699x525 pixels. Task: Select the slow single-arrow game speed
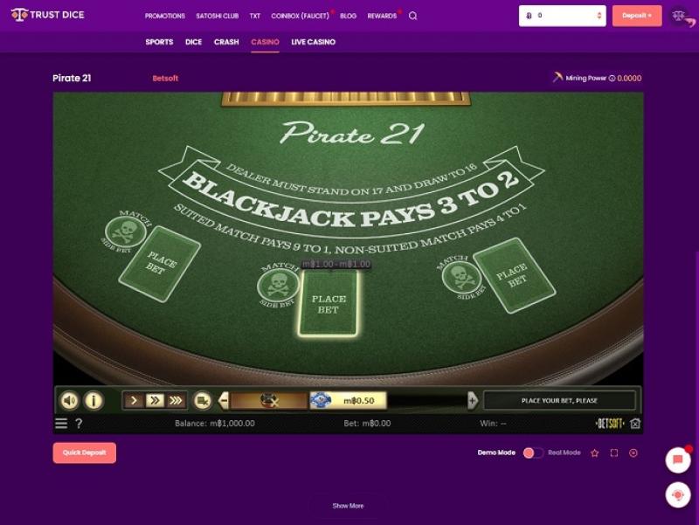[134, 401]
